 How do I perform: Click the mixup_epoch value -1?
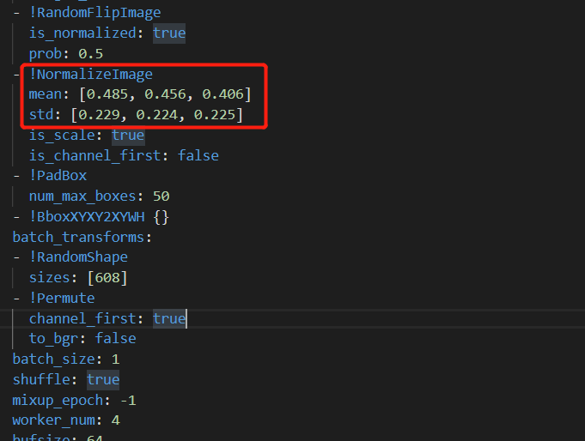[x=128, y=401]
